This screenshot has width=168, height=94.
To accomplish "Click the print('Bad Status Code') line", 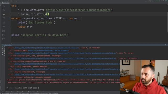I will coord(36,22).
